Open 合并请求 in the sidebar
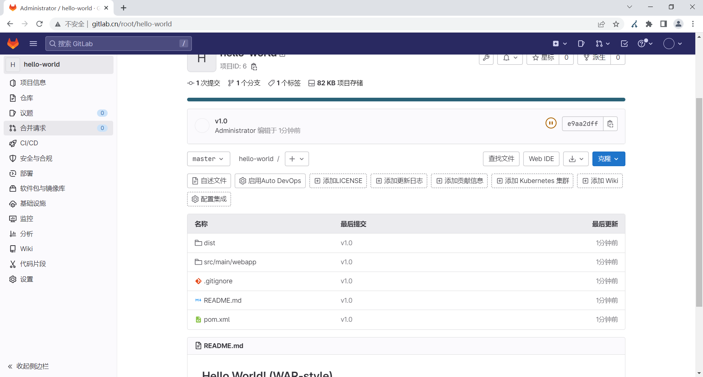The image size is (703, 377). tap(59, 128)
